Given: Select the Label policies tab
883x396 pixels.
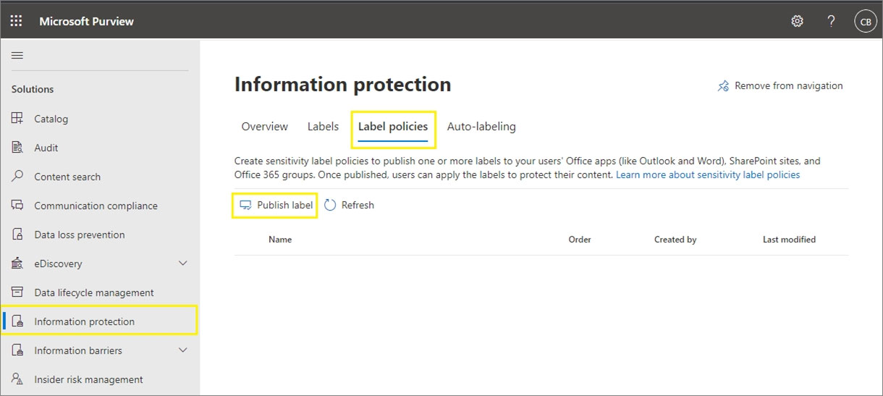Looking at the screenshot, I should pyautogui.click(x=393, y=127).
